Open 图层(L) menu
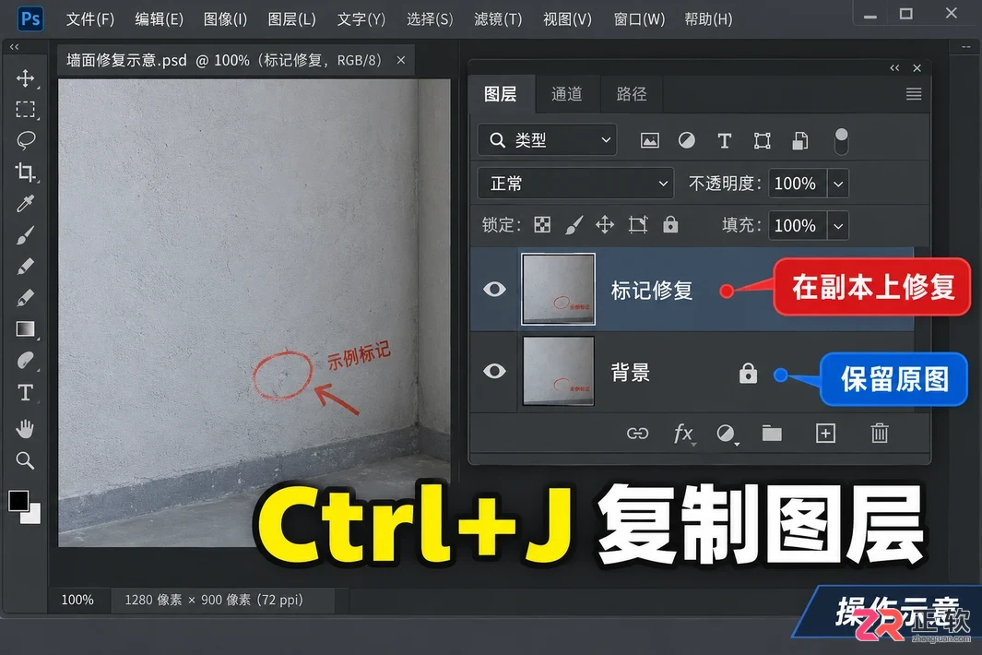Screen dimensions: 982x655 click(292, 19)
